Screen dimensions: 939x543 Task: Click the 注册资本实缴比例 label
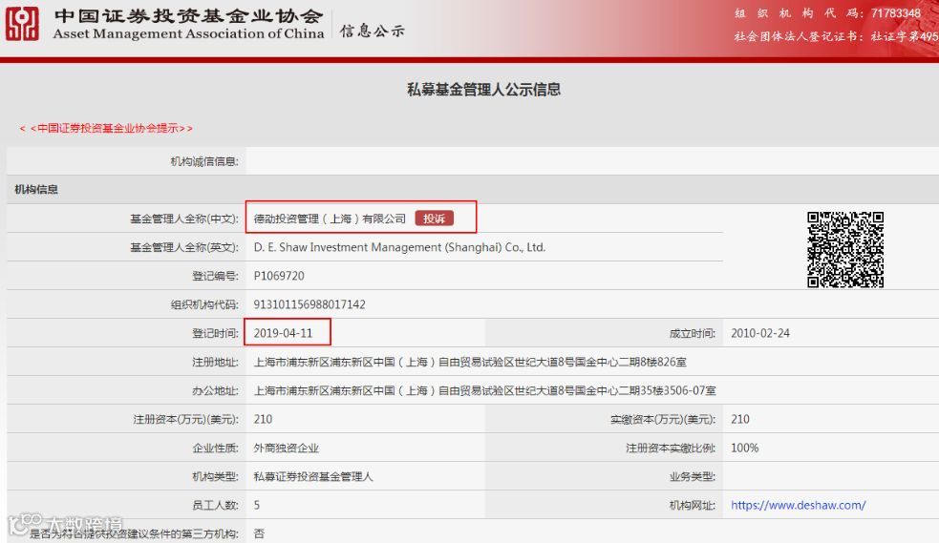click(671, 448)
